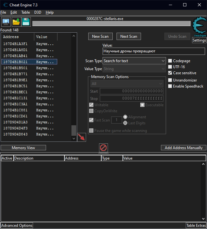Viewport: 207px width, 229px height.
Task: Select address 187D4B1A3F1 row
Action: point(29,44)
